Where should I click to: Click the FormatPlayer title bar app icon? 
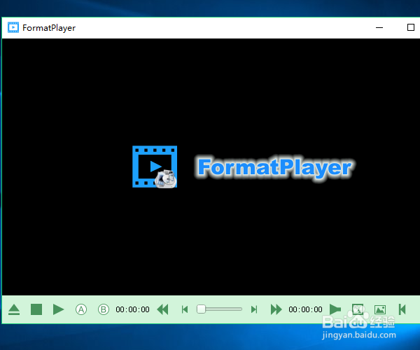13,27
